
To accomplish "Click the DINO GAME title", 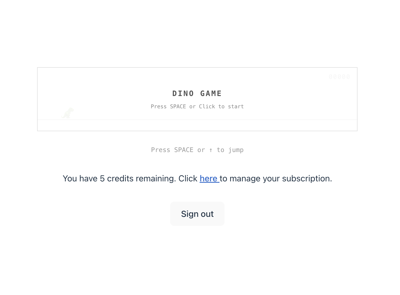I will [197, 93].
